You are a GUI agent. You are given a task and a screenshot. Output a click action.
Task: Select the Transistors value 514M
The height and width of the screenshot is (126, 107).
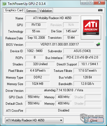pyautogui.click(x=71, y=38)
